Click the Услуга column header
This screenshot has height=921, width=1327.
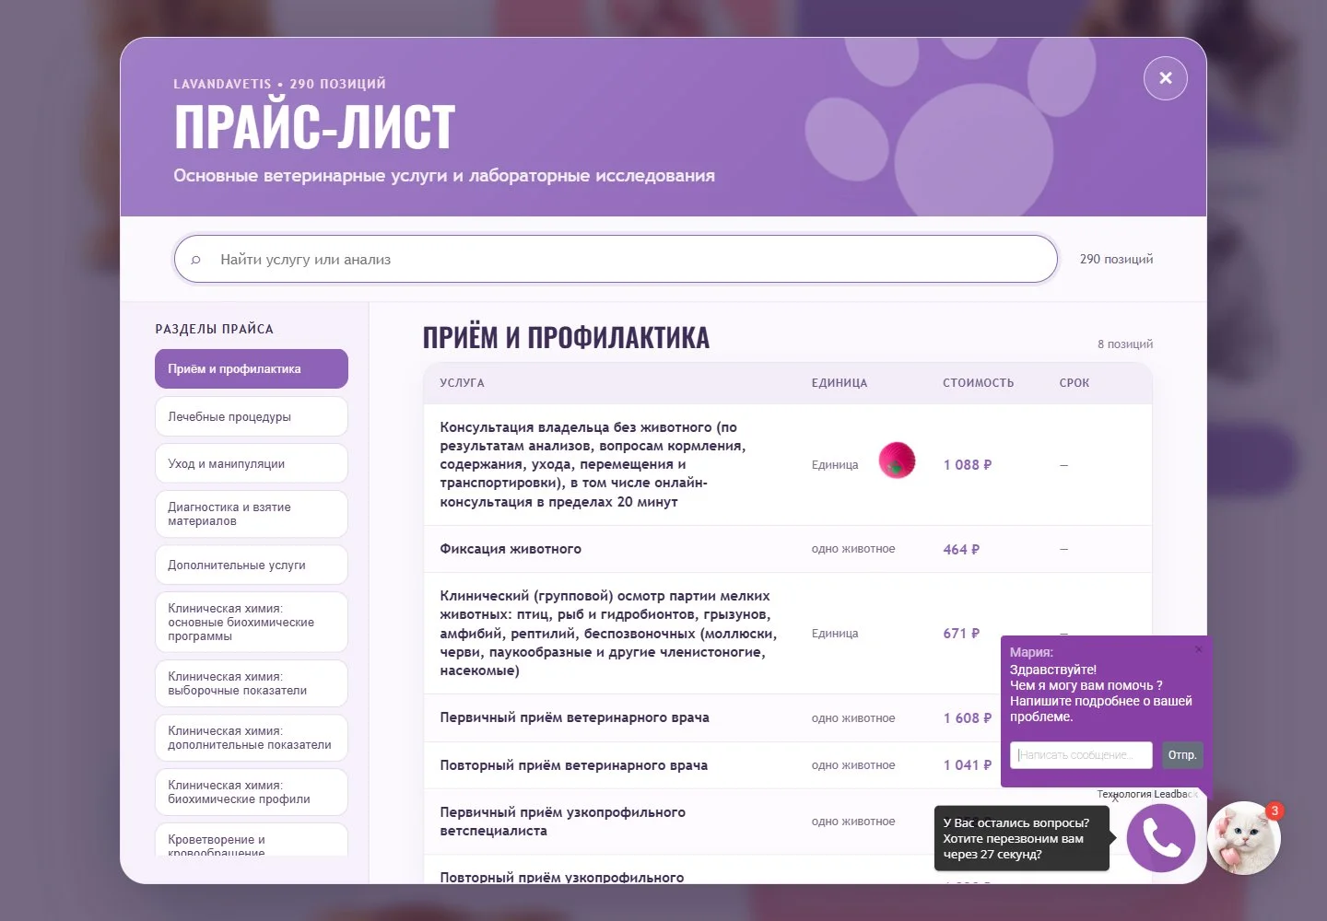[x=462, y=382]
